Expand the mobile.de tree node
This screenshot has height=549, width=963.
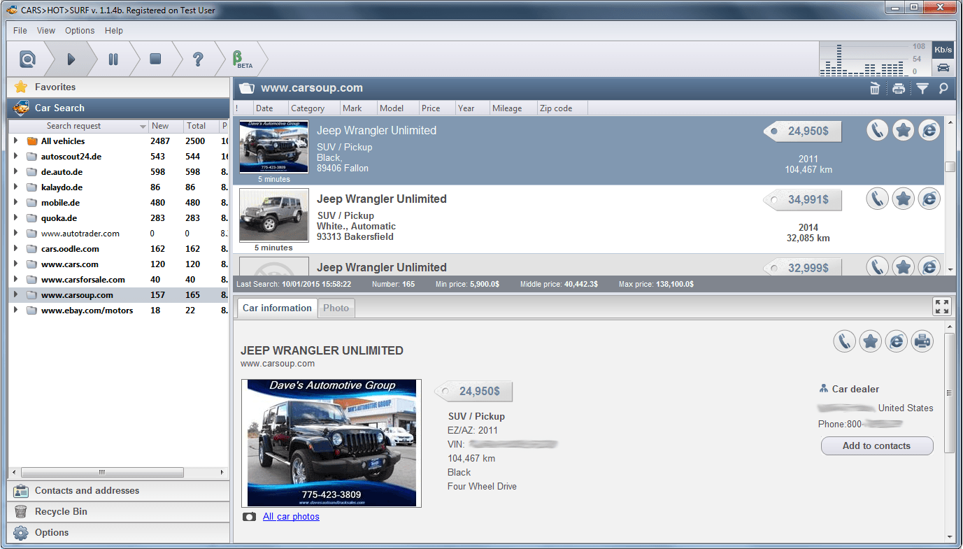point(15,203)
